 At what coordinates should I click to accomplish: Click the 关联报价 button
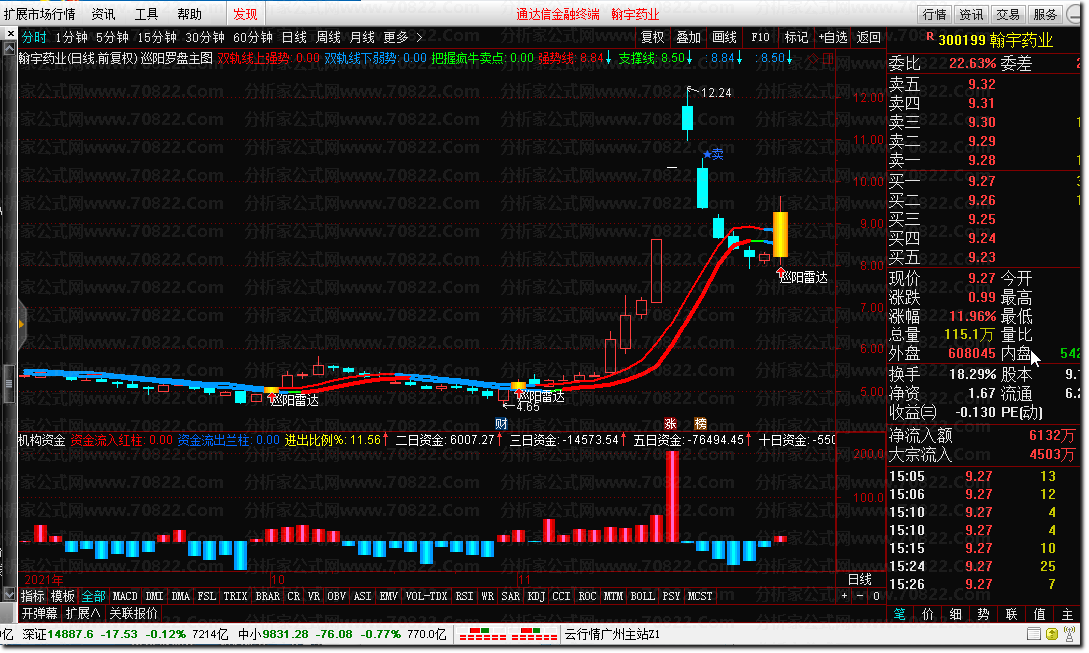pyautogui.click(x=133, y=613)
